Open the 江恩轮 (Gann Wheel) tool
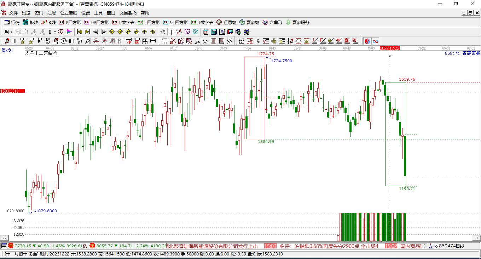Screen dimensions: 481x259 coord(226,22)
